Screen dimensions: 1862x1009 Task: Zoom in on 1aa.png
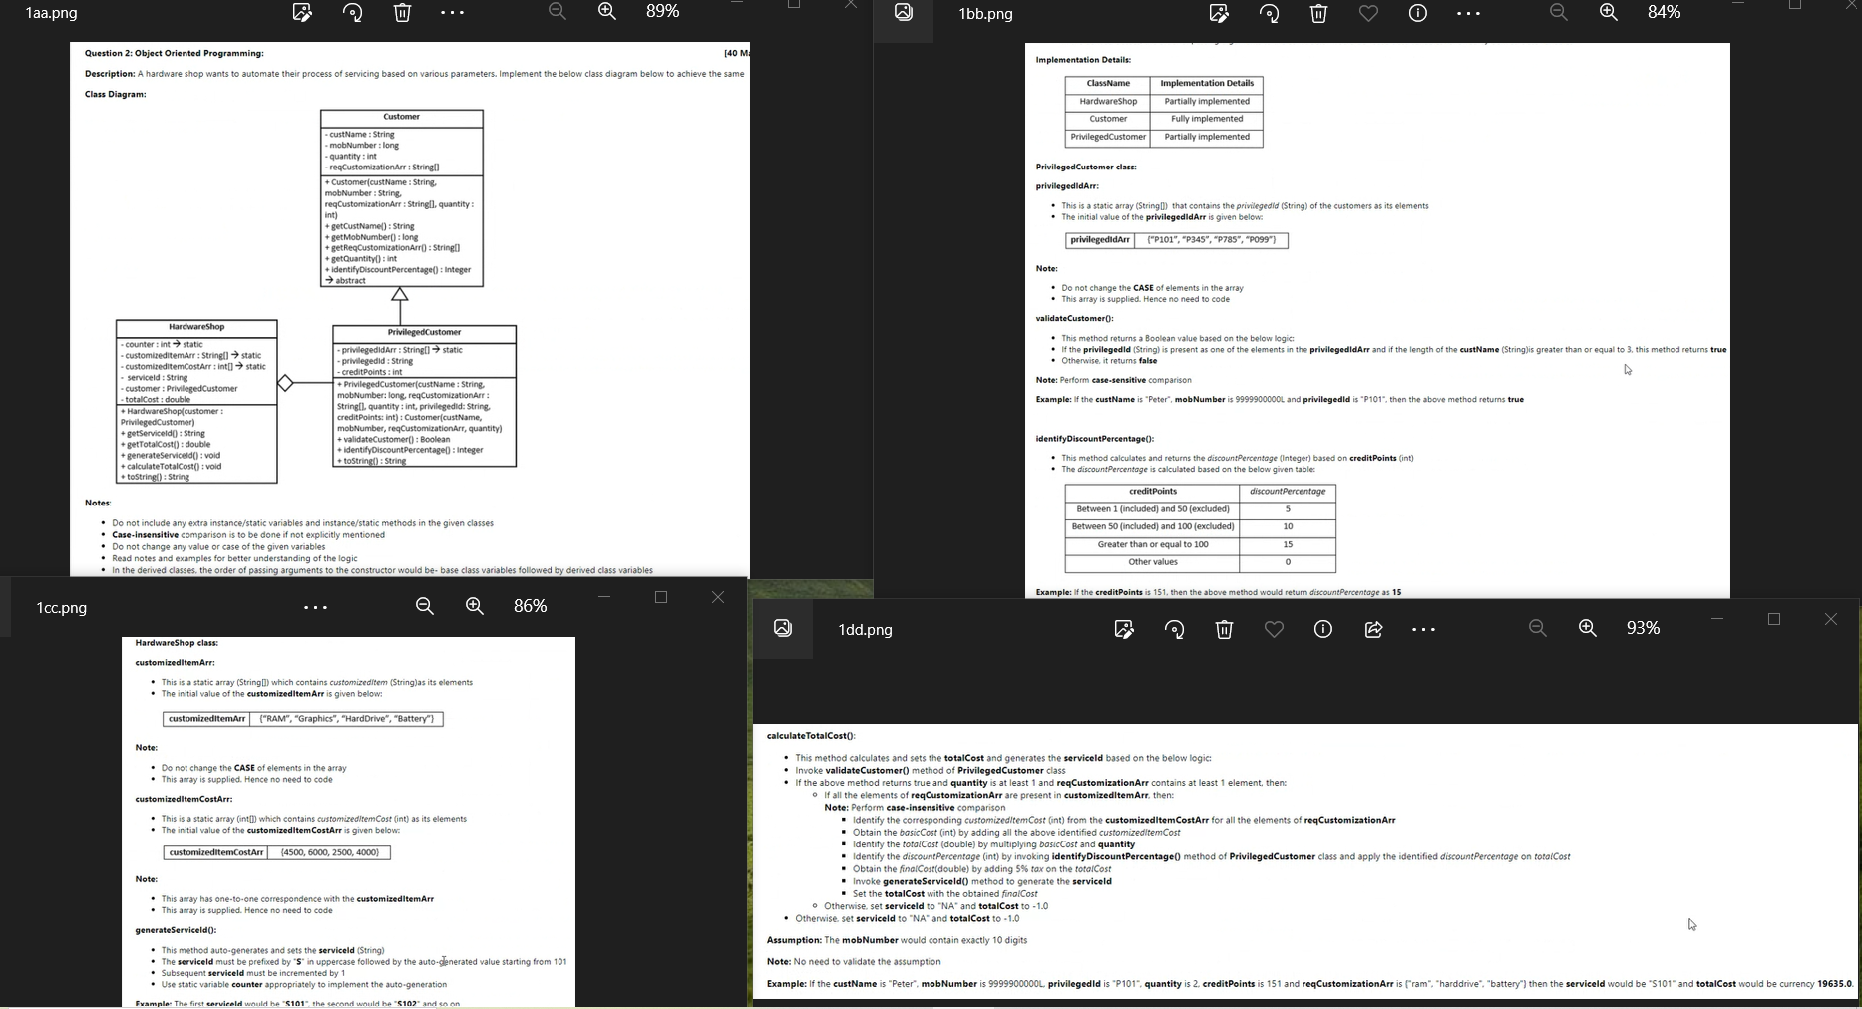pos(607,12)
